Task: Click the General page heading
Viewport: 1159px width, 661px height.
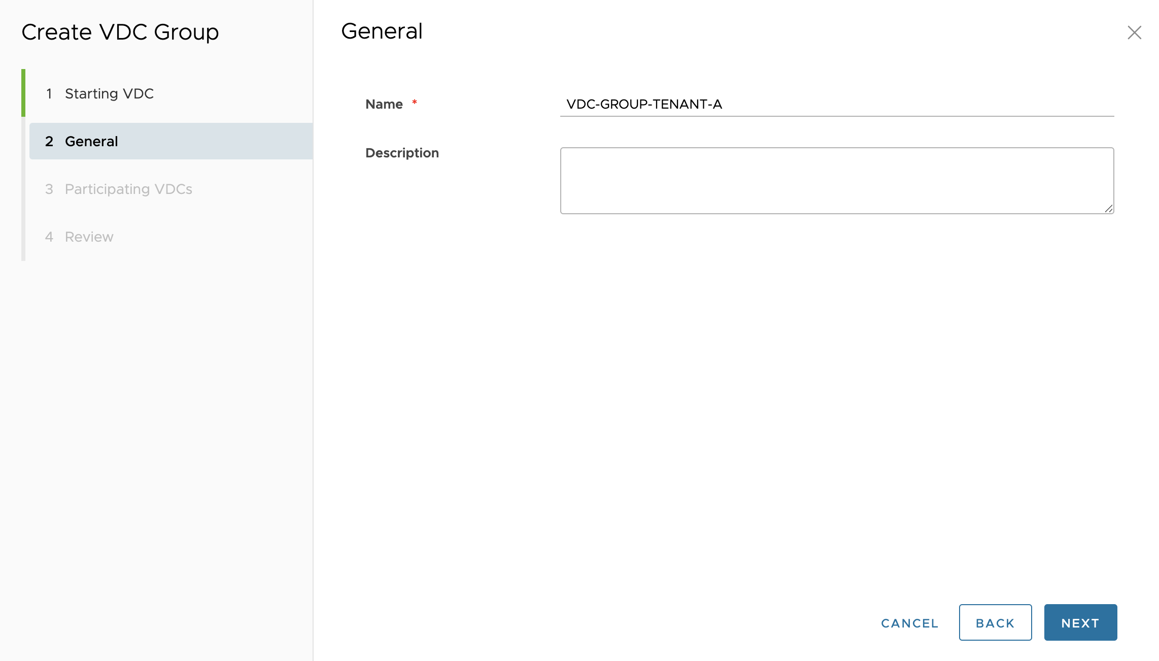Action: click(382, 31)
